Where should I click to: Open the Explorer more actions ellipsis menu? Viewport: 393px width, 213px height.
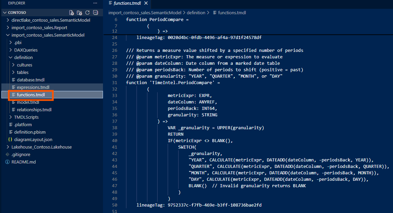pyautogui.click(x=95, y=3)
